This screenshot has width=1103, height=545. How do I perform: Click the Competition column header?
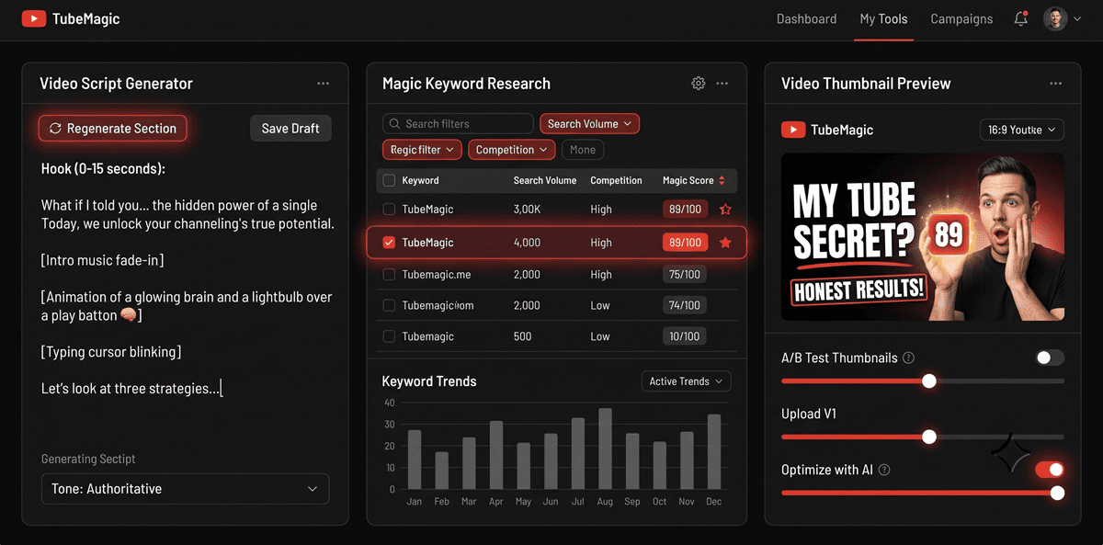click(x=616, y=180)
